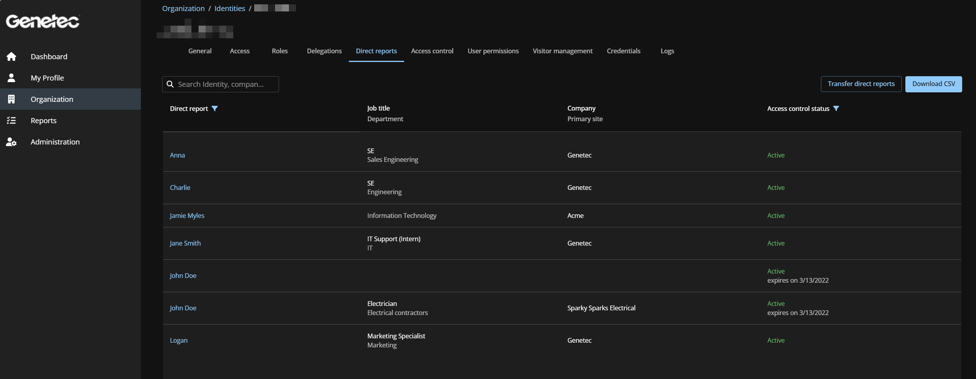This screenshot has width=976, height=379.
Task: Open the Delegations tab
Action: (324, 51)
